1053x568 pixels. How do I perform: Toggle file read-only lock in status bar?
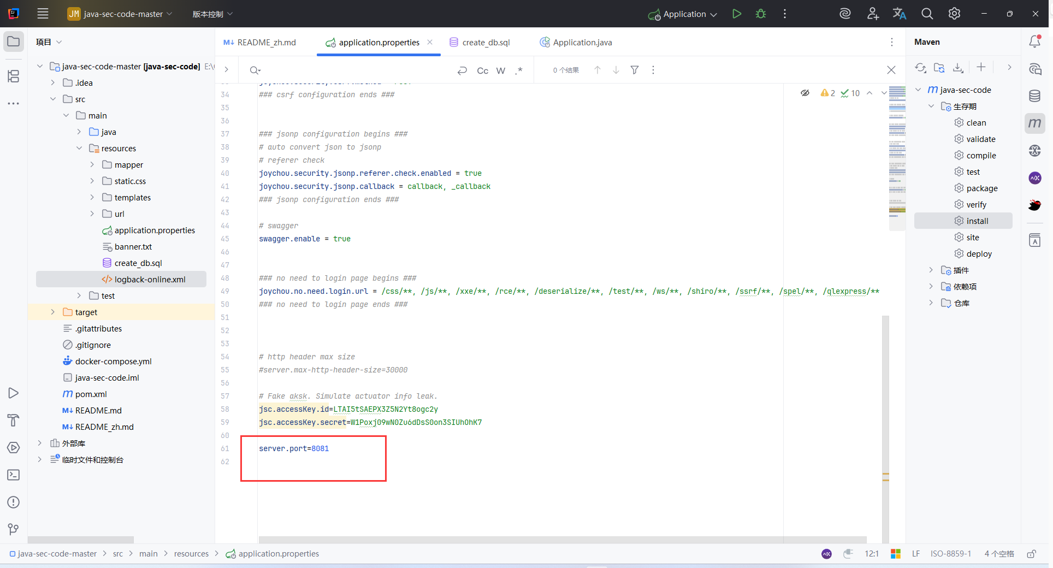pyautogui.click(x=1032, y=554)
